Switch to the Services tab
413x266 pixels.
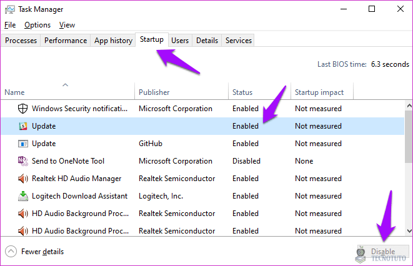(x=239, y=41)
